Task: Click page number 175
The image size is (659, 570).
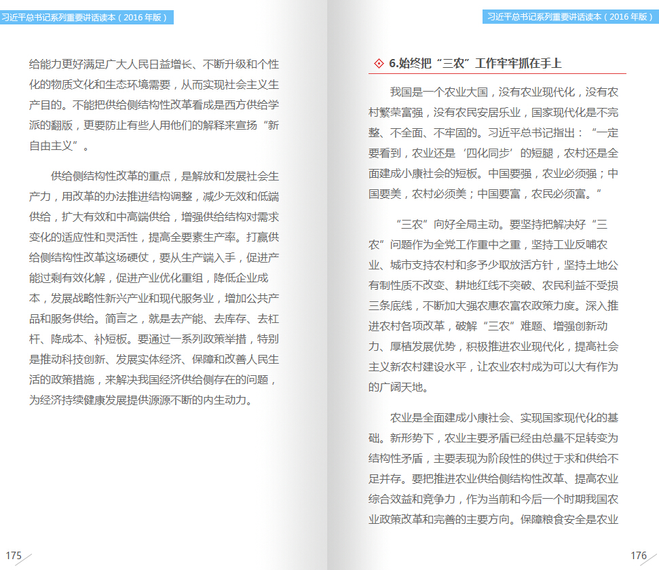Action: (14, 555)
